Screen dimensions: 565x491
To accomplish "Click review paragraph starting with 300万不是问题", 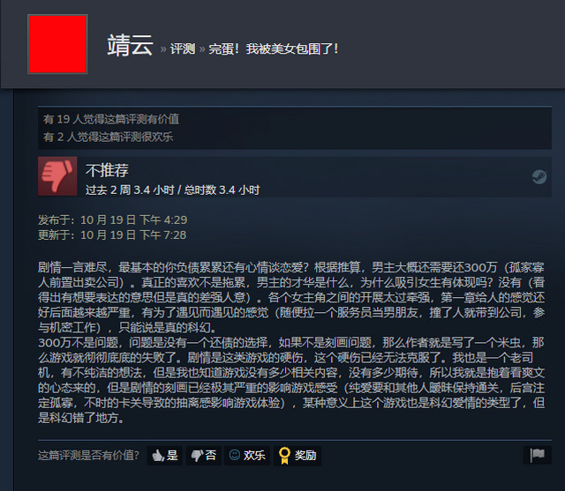I will pyautogui.click(x=291, y=380).
